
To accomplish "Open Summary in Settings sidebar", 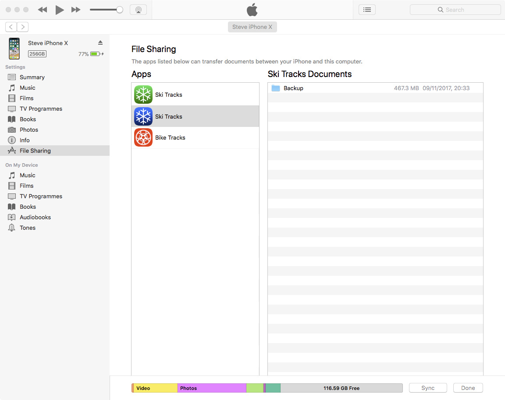I will [32, 77].
